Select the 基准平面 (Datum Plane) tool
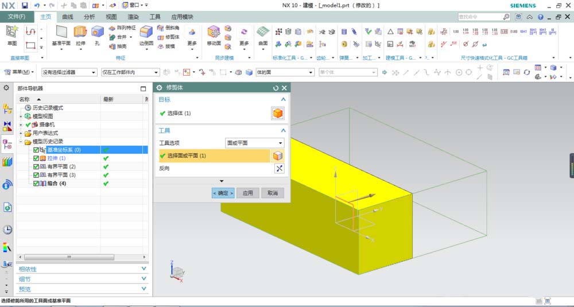 pos(61,32)
